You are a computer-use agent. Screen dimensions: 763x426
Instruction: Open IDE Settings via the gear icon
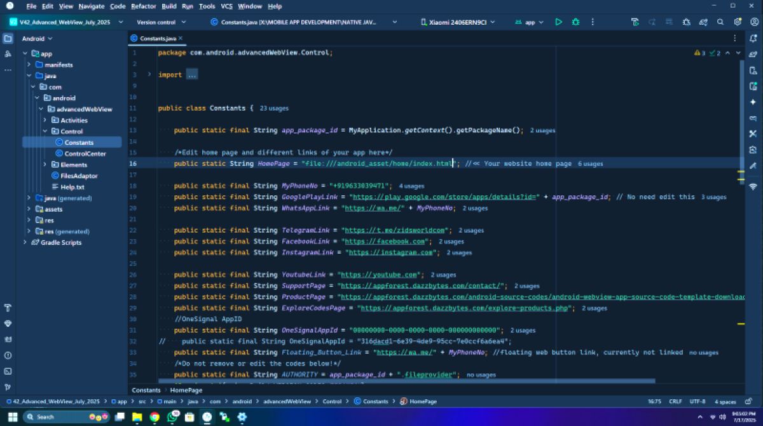(x=736, y=22)
